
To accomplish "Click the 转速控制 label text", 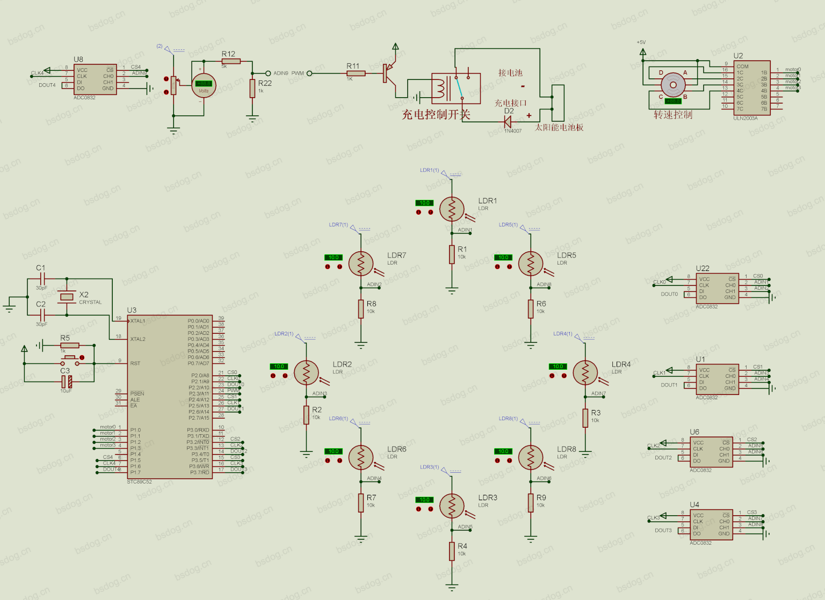I will [x=673, y=114].
